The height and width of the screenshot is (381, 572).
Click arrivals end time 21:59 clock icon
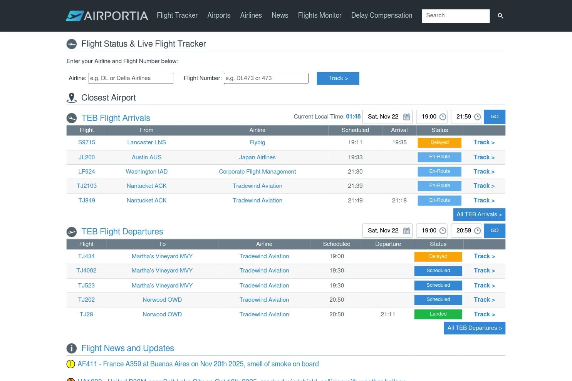pos(477,117)
